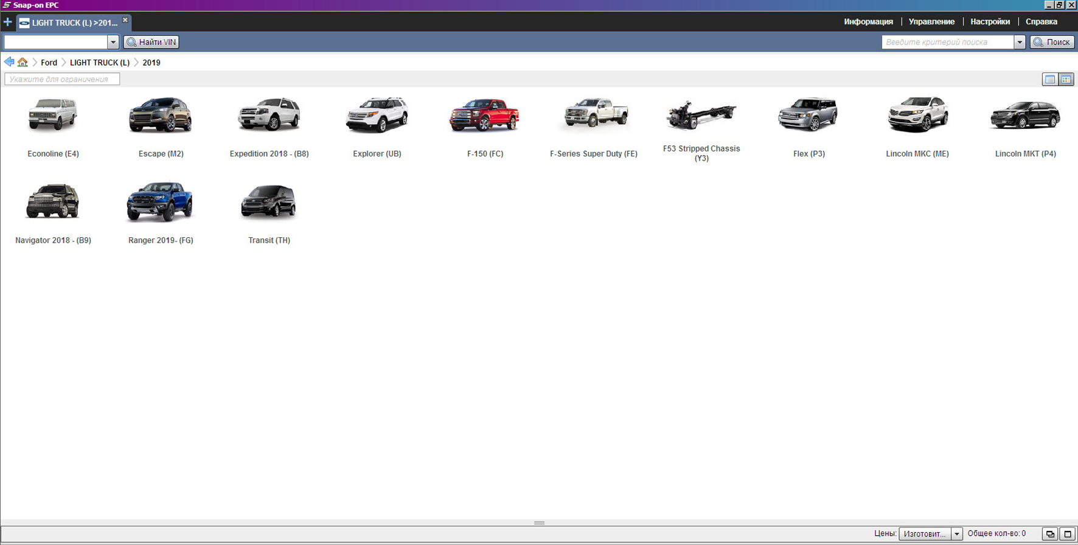Screen dimensions: 1078x545
Task: Click the Найти VIN button
Action: [151, 42]
